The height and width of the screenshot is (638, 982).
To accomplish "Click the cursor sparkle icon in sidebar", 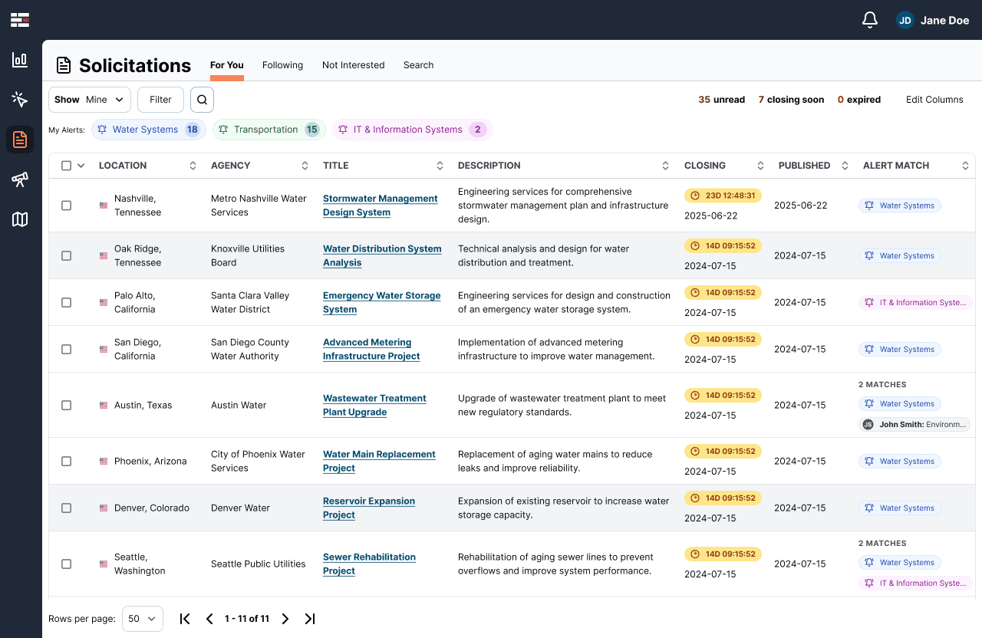I will click(20, 100).
